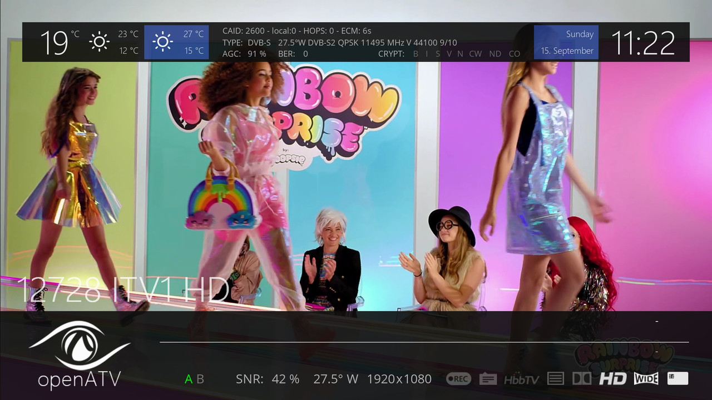Click the teletext lines icon
The image size is (712, 400).
[556, 379]
